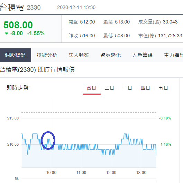Screen dimensions: 183x183
Task: Click the percent change -1.55%
Action: 36,33
